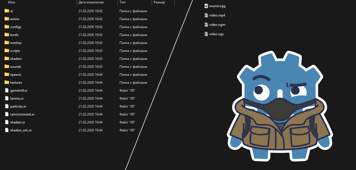Viewport: 356px width, 170px height.
Task: Click the gamemtl.xr file icon
Action: point(7,90)
